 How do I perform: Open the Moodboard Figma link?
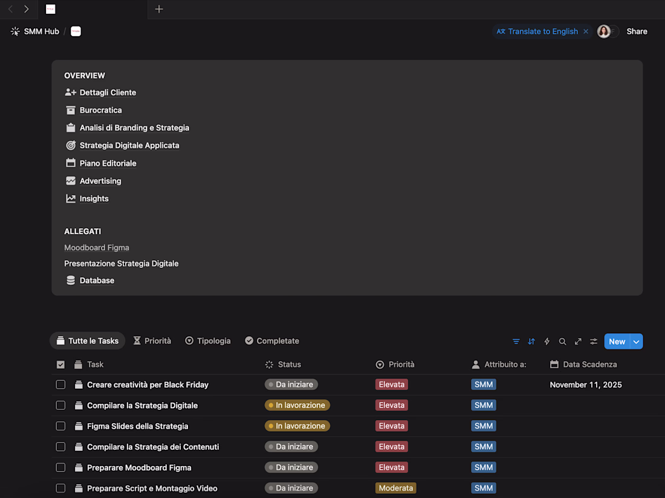click(97, 247)
